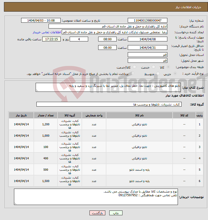Click the تاریخ نیاز column header

21,115
